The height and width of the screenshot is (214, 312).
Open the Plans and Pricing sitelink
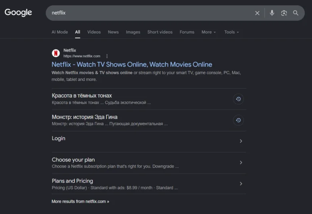click(x=72, y=181)
